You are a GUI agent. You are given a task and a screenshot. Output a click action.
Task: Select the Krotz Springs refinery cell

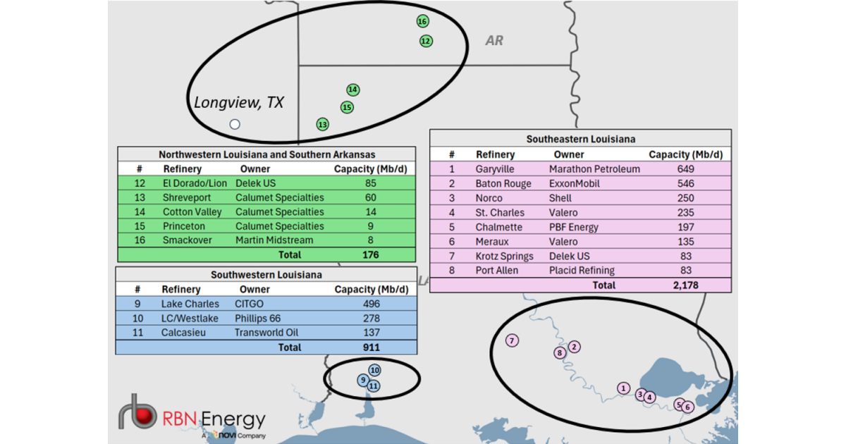[x=504, y=256]
